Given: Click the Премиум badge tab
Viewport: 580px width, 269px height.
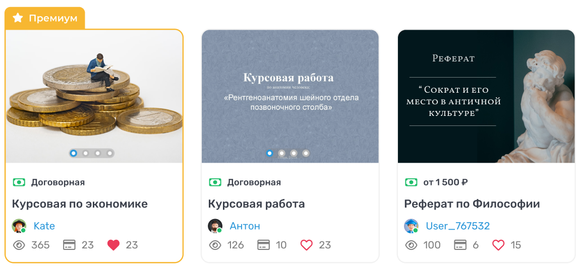Looking at the screenshot, I should [45, 19].
